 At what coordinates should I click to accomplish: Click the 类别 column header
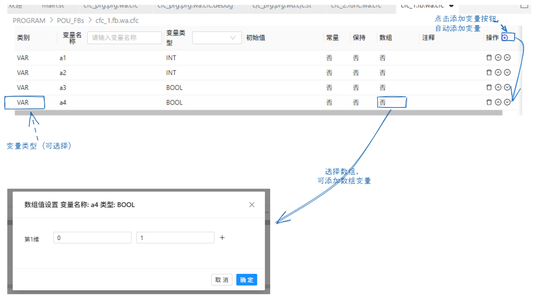point(23,38)
